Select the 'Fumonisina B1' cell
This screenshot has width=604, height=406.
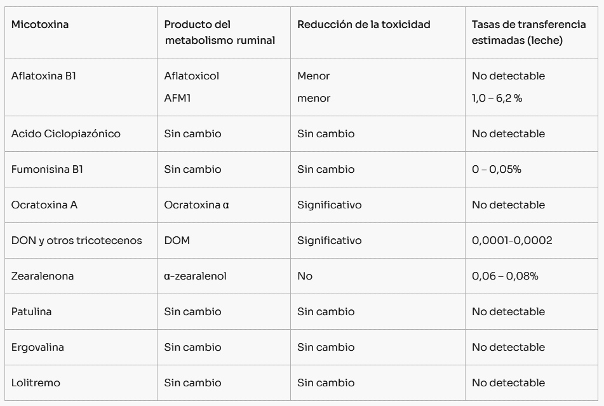47,170
